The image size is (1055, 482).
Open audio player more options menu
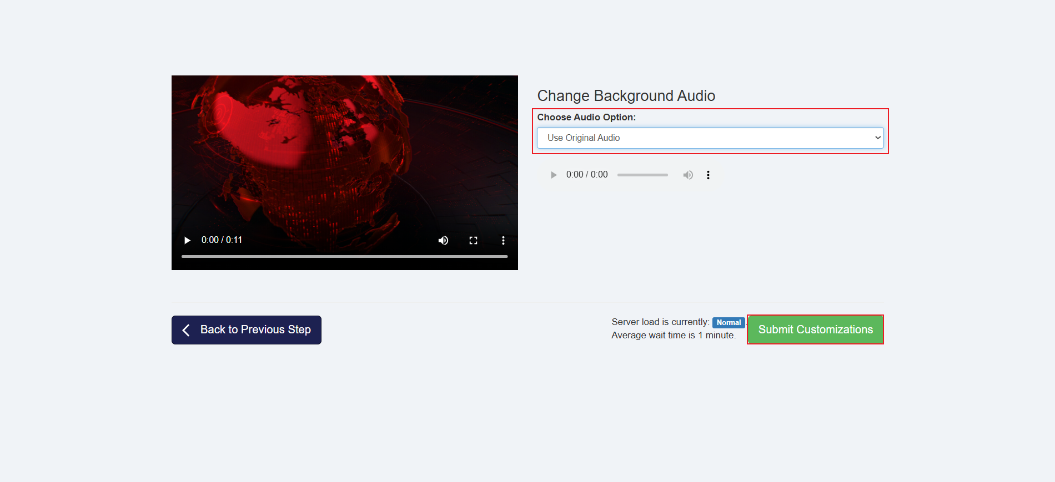[708, 175]
